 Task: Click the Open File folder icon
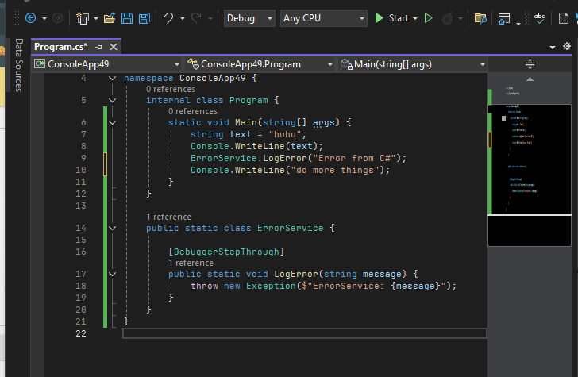pyautogui.click(x=110, y=18)
